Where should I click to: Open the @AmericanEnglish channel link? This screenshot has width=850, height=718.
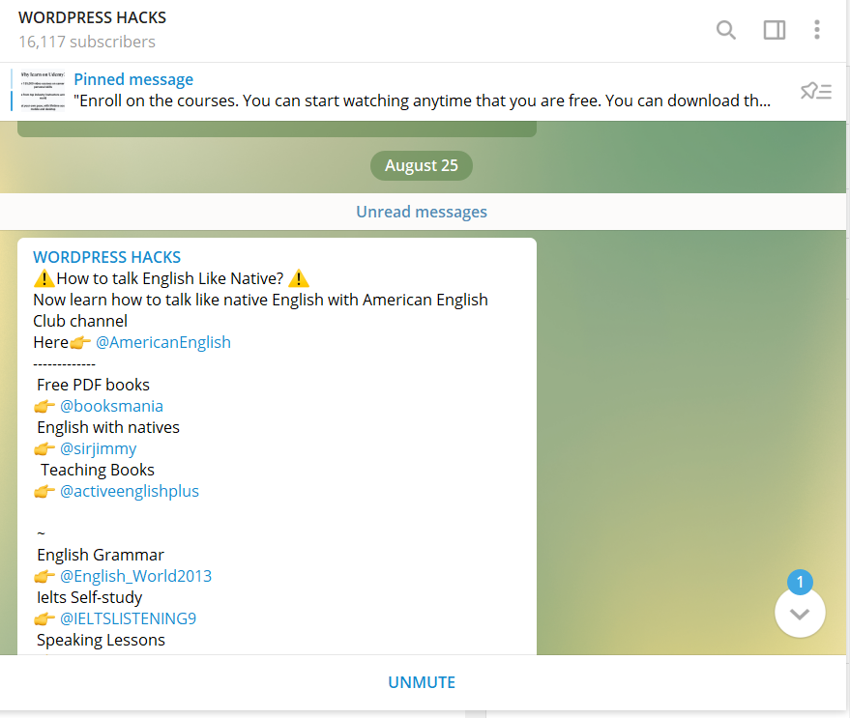click(x=163, y=342)
